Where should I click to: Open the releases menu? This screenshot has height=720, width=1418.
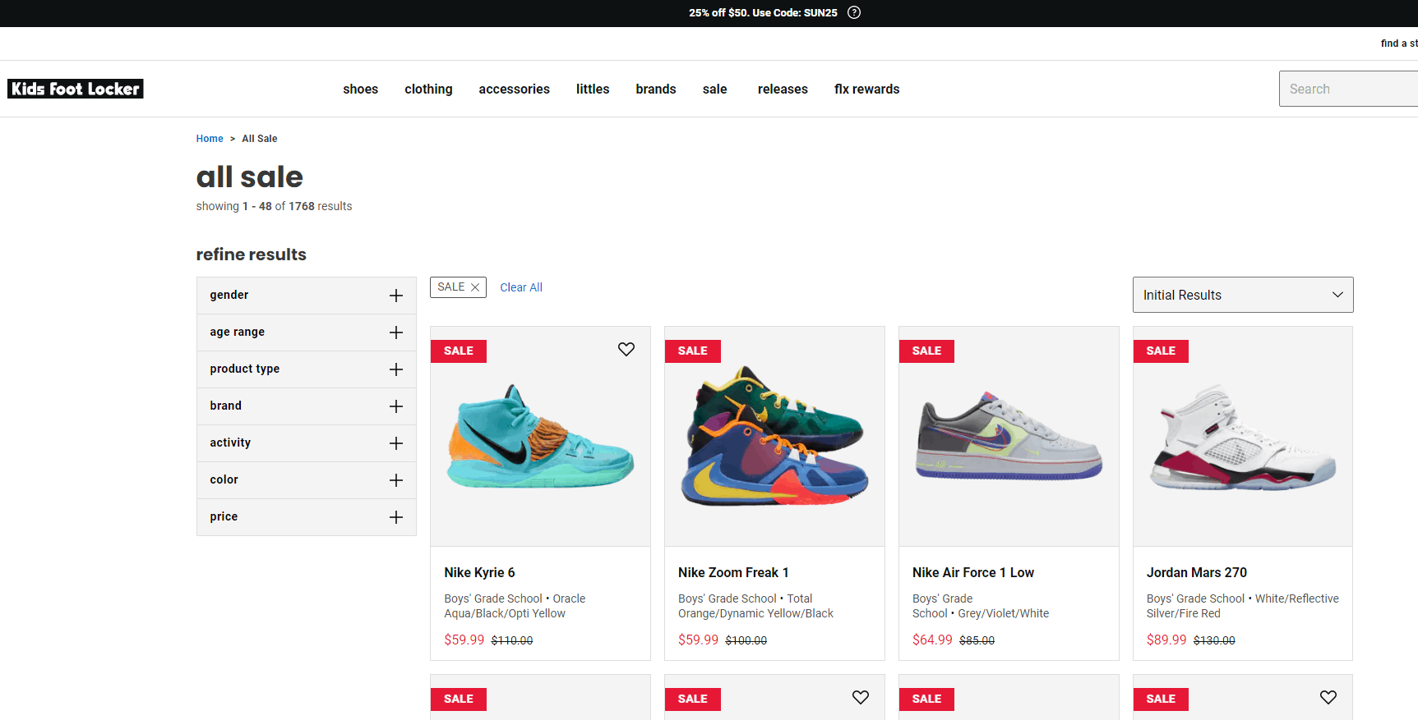click(x=783, y=89)
